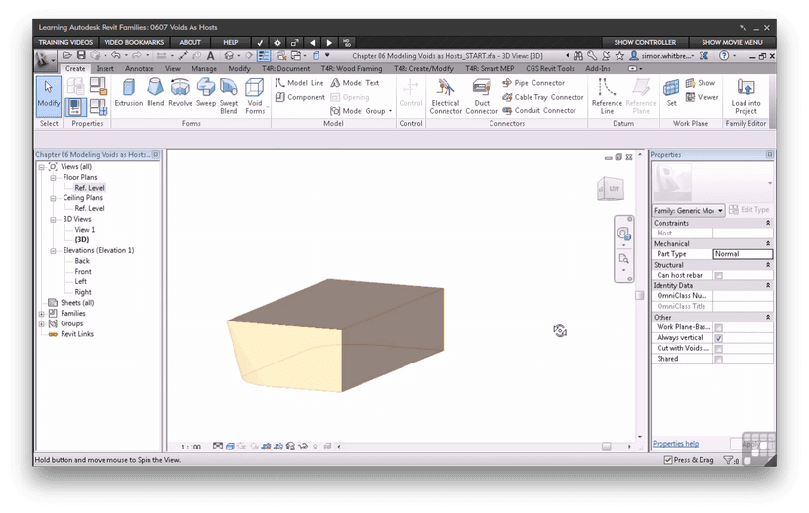Click the work plane Viewer button

coord(702,97)
